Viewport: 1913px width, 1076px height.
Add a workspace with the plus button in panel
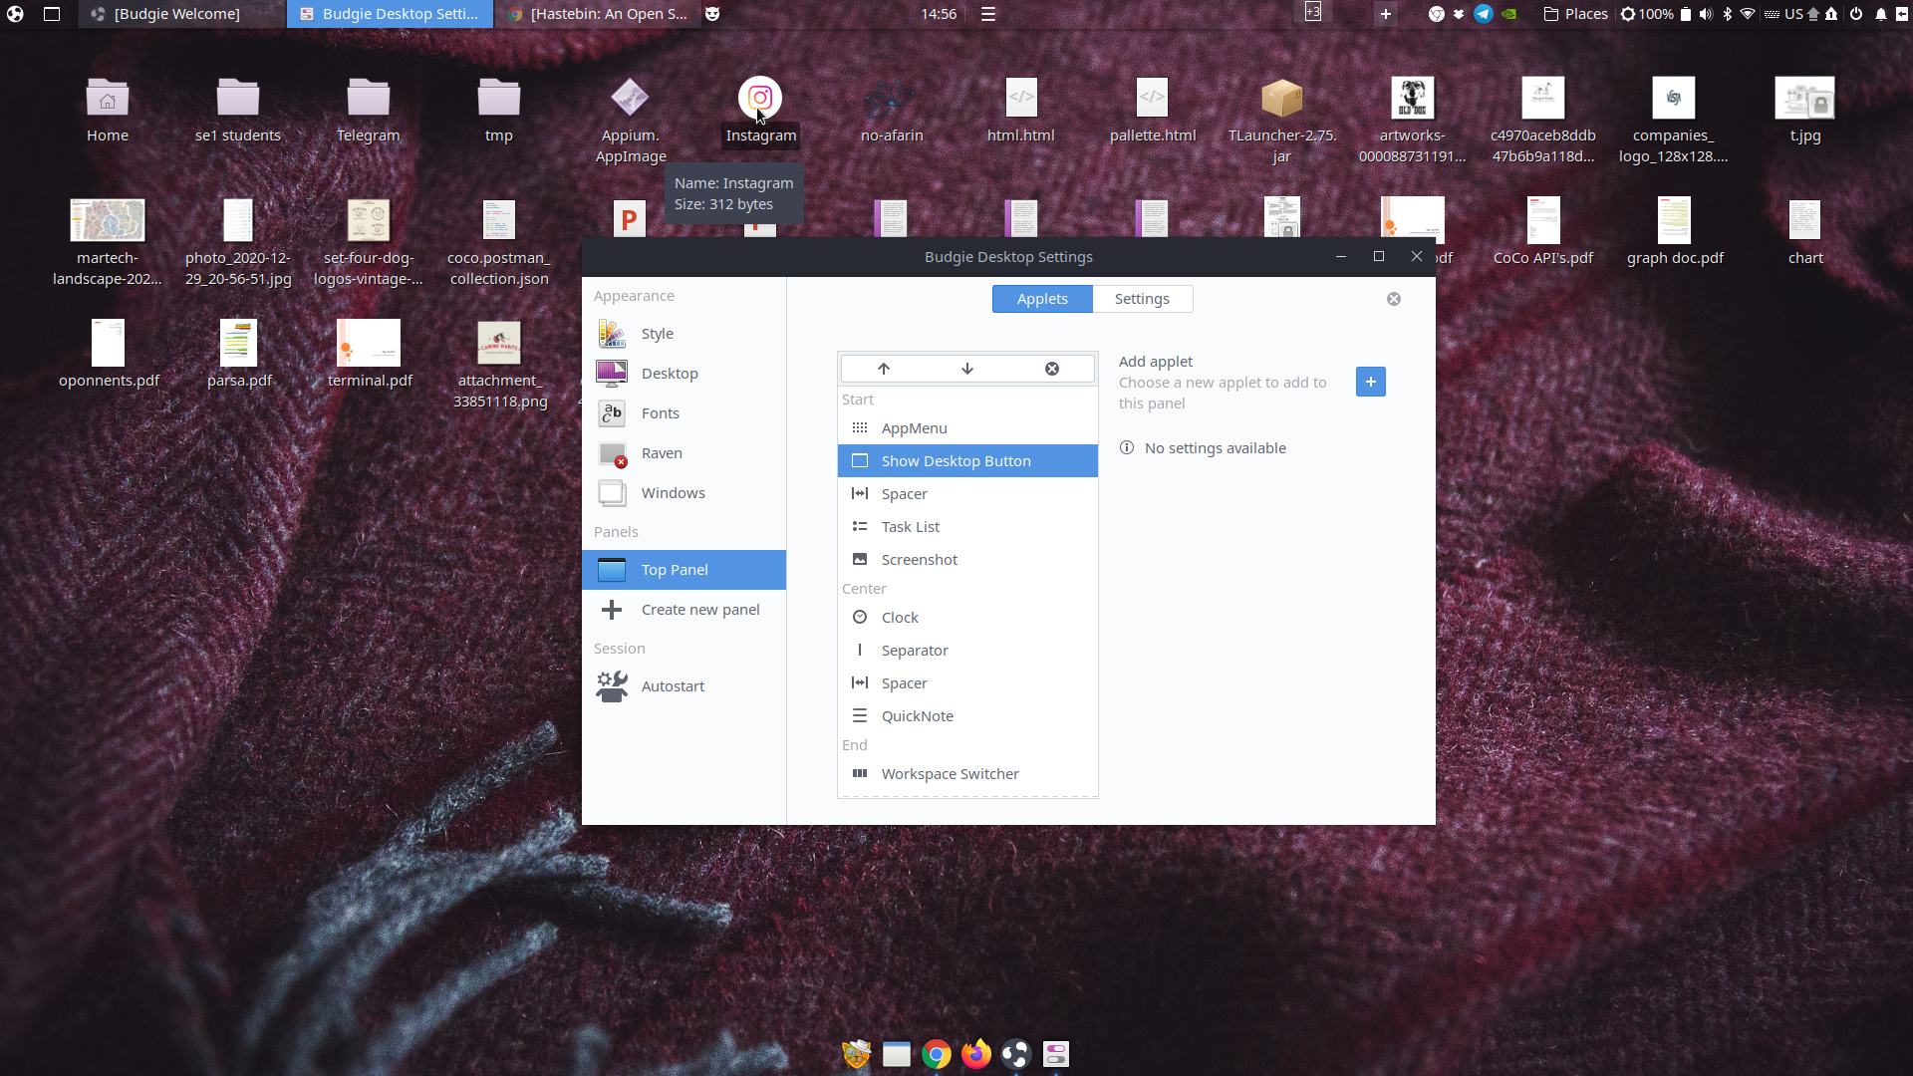[1386, 14]
